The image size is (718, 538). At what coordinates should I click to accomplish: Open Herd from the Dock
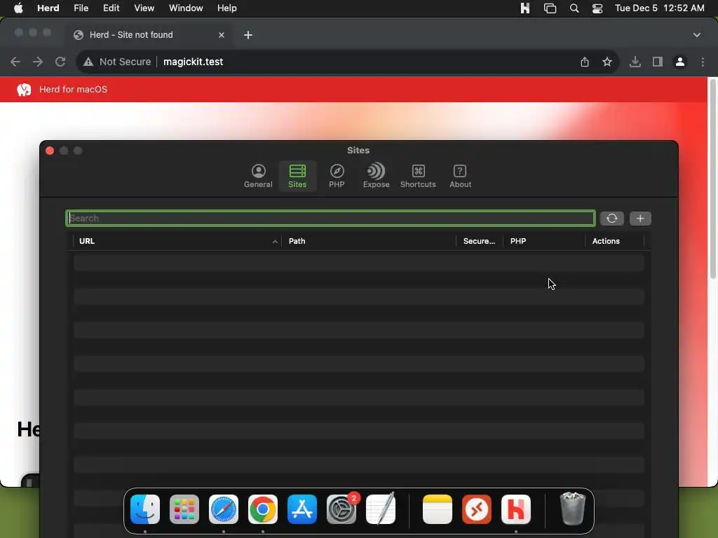516,509
